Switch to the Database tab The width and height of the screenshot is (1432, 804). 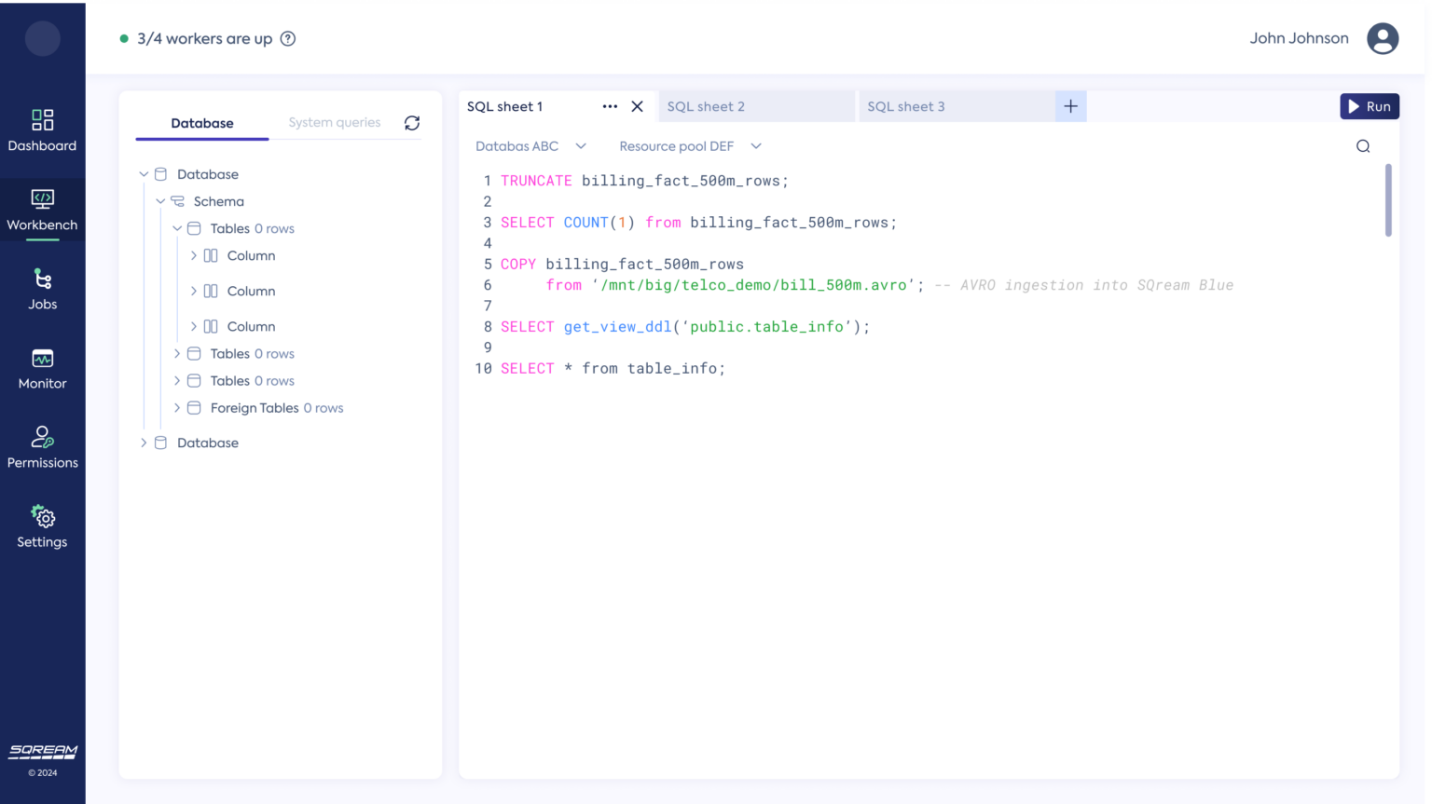[202, 123]
